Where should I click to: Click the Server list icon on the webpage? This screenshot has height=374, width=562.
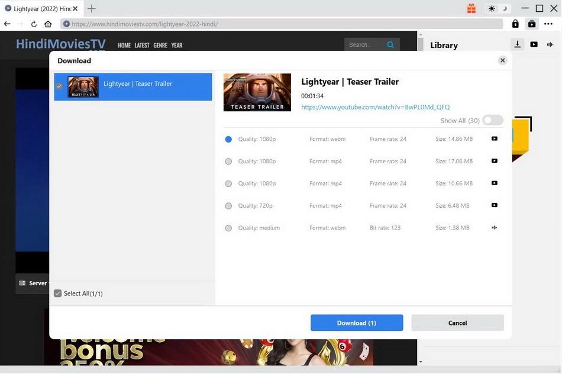pyautogui.click(x=22, y=283)
